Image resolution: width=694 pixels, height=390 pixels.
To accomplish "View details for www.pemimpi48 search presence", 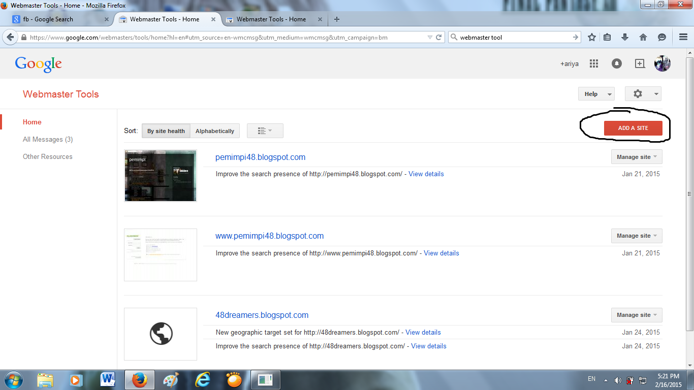I will pos(441,253).
